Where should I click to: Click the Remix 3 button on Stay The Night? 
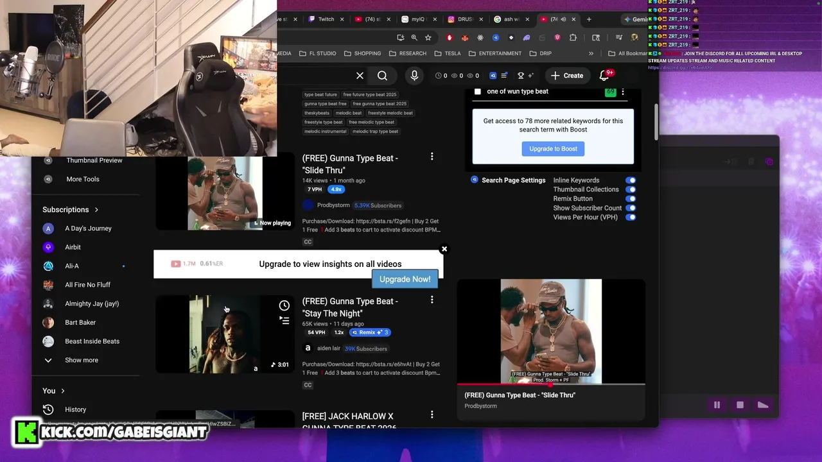pyautogui.click(x=370, y=332)
